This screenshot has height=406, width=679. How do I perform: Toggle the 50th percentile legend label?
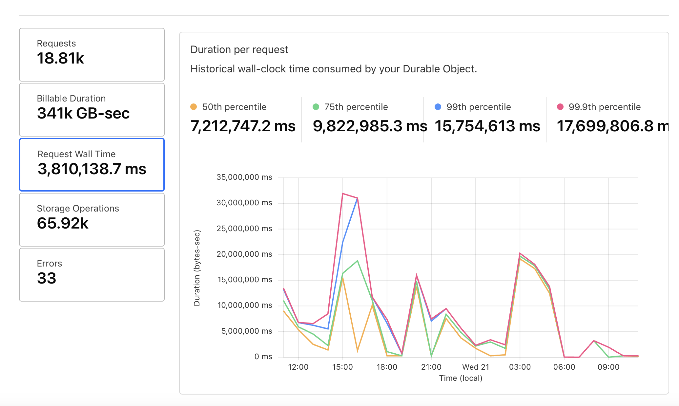tap(234, 107)
